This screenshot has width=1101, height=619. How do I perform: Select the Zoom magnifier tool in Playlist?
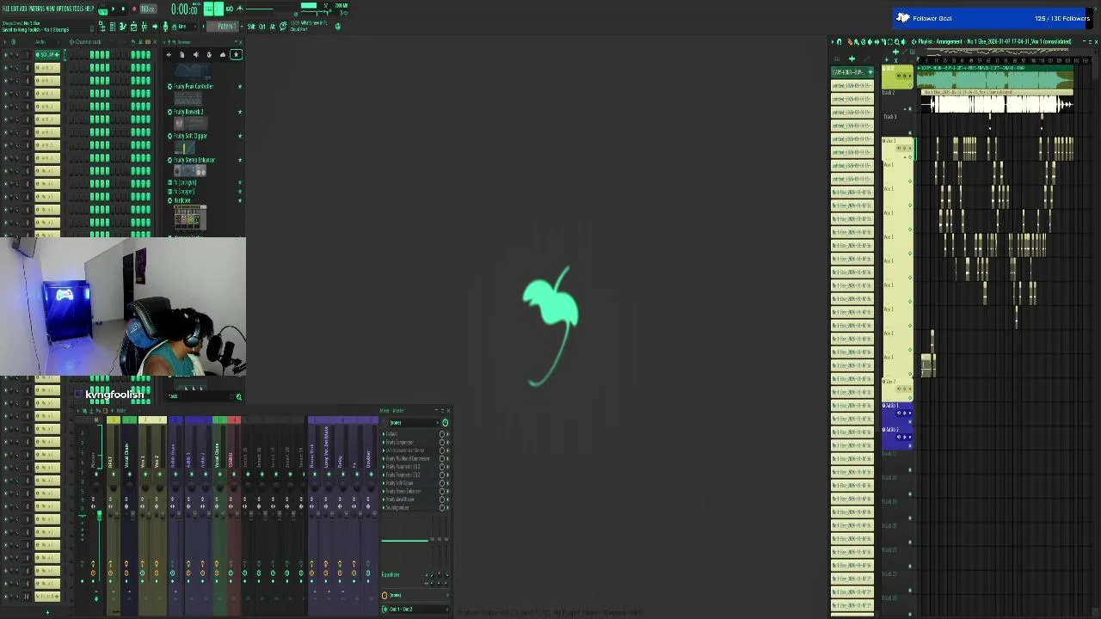[896, 42]
